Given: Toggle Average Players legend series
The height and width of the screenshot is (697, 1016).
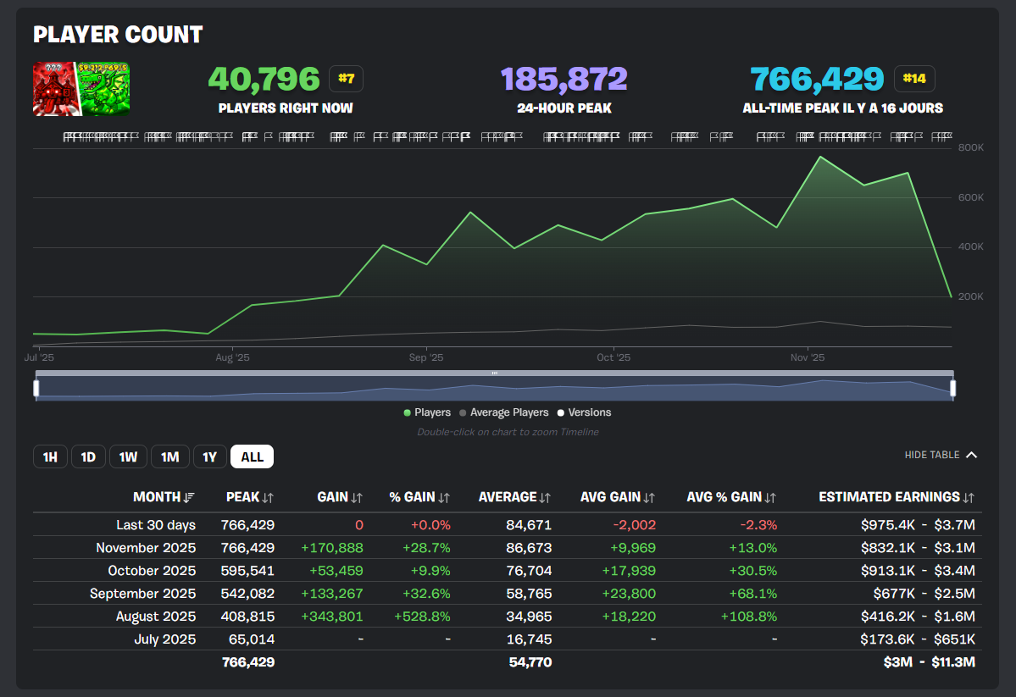Looking at the screenshot, I should pyautogui.click(x=503, y=412).
